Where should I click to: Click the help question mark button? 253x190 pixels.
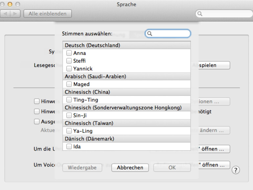236,170
